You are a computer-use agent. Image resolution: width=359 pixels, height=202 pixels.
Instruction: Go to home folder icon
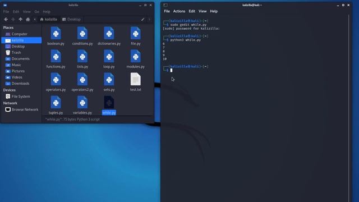tap(27, 20)
